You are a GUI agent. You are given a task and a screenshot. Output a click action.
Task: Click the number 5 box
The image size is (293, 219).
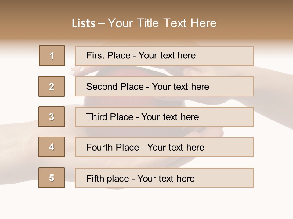52,178
